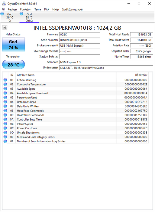Image resolution: width=155 pixels, height=212 pixels.
Task: Open the Tema menu
Action: (x=38, y=9)
